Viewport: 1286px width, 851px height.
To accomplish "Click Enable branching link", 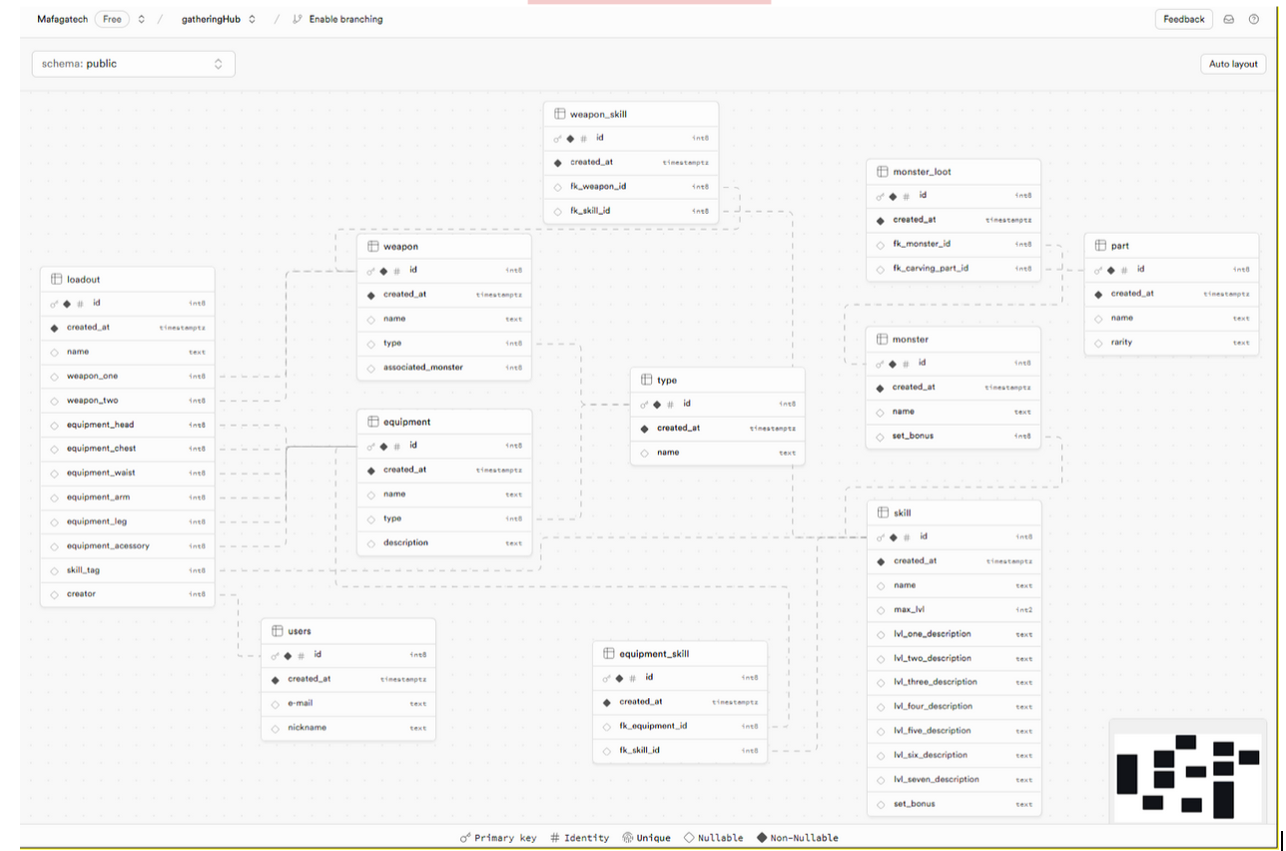I will click(345, 19).
